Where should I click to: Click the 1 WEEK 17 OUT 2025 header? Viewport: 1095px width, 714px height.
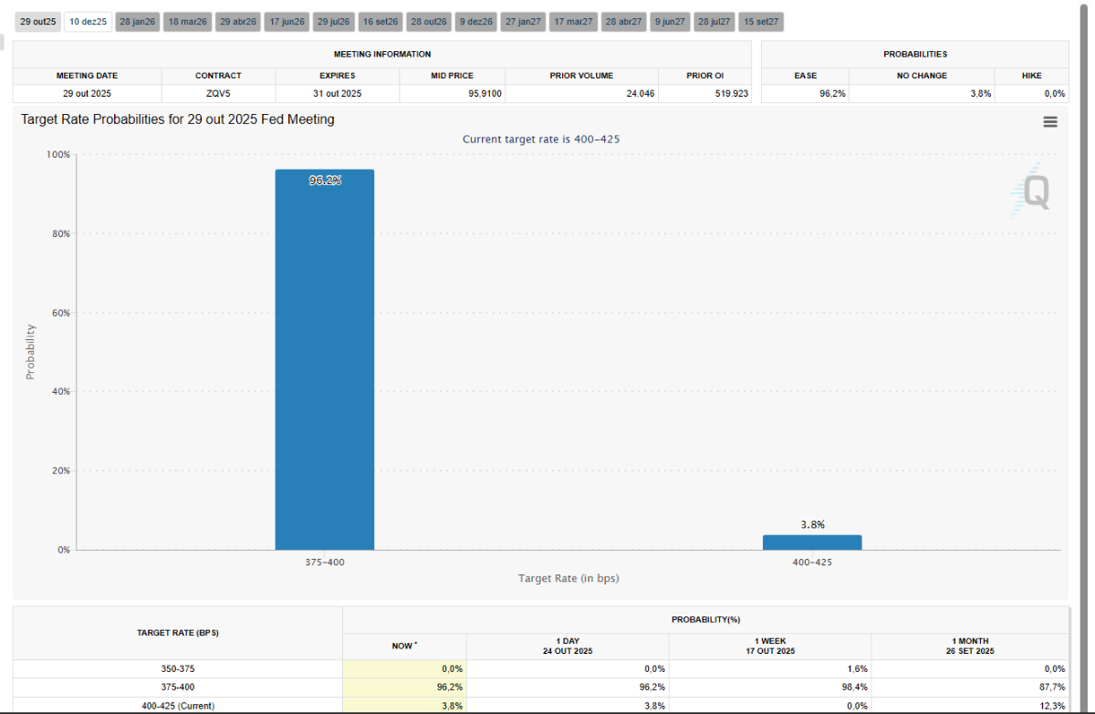770,646
